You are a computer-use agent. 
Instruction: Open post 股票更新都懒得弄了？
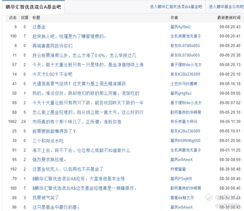pos(54,131)
